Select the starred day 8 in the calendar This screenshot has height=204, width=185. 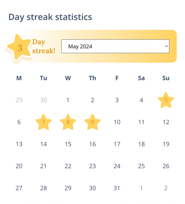(x=68, y=122)
